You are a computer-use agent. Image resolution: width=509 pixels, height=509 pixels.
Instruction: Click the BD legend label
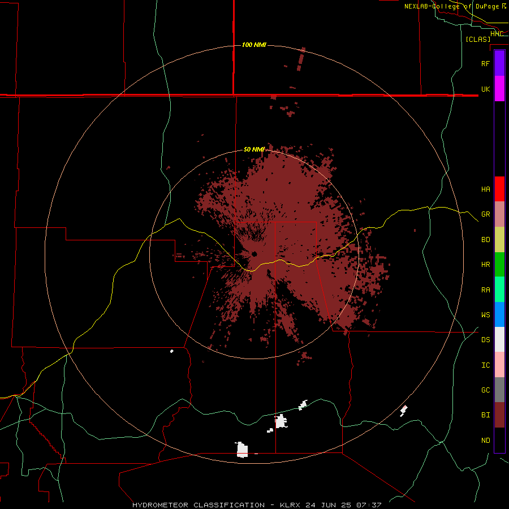485,240
